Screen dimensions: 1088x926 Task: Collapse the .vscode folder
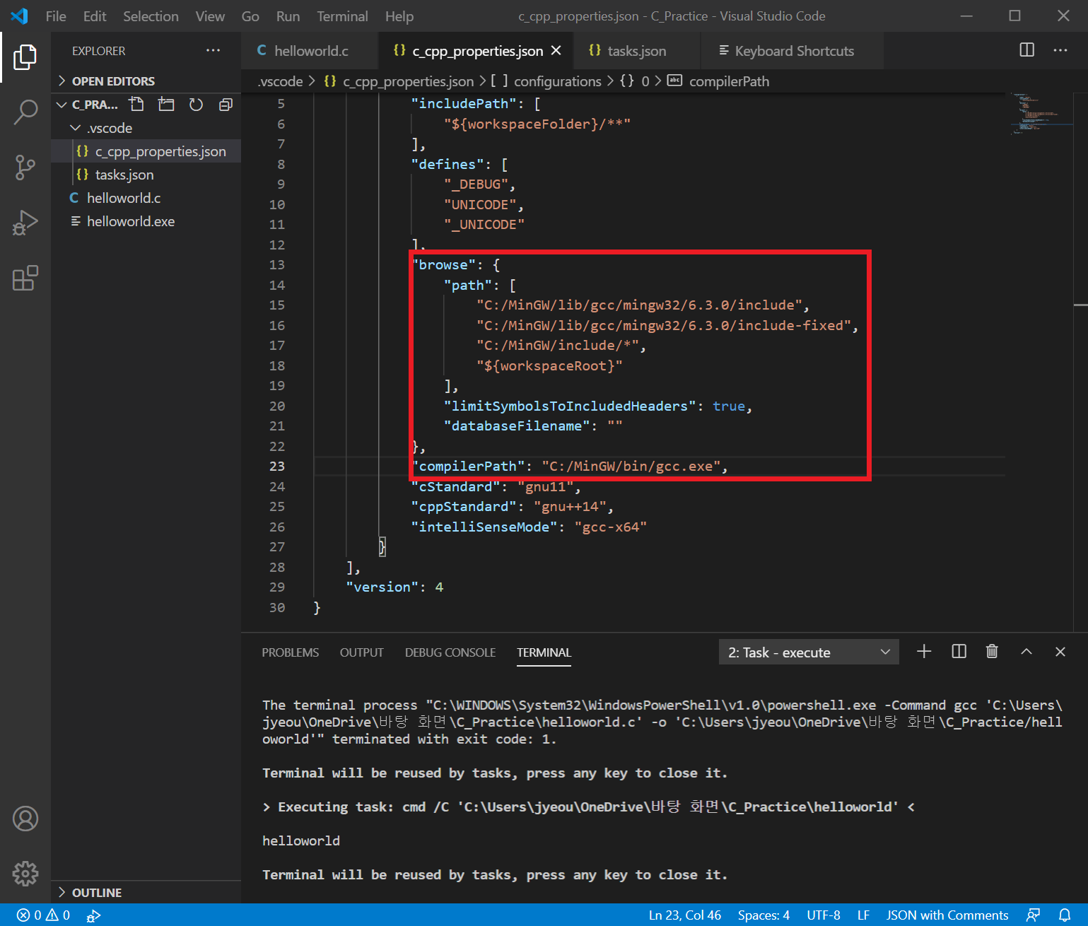75,128
